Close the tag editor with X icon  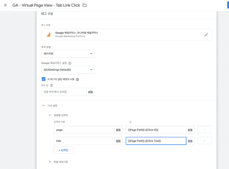(5, 5)
